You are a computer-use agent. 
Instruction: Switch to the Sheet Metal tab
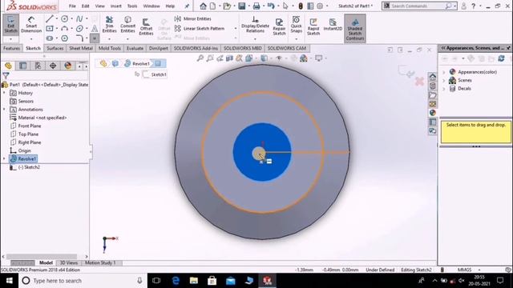tap(81, 48)
